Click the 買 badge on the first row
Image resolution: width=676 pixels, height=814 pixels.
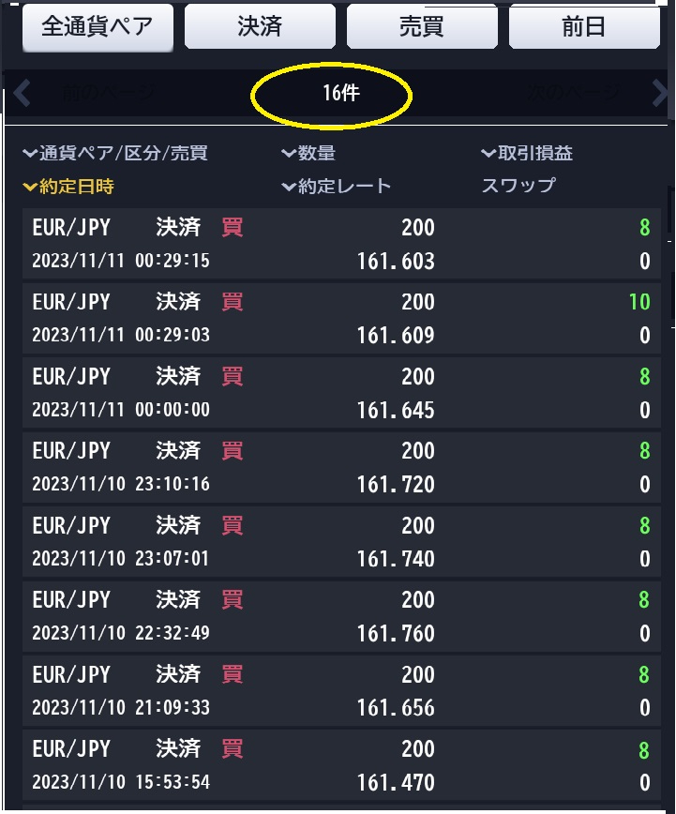(232, 227)
